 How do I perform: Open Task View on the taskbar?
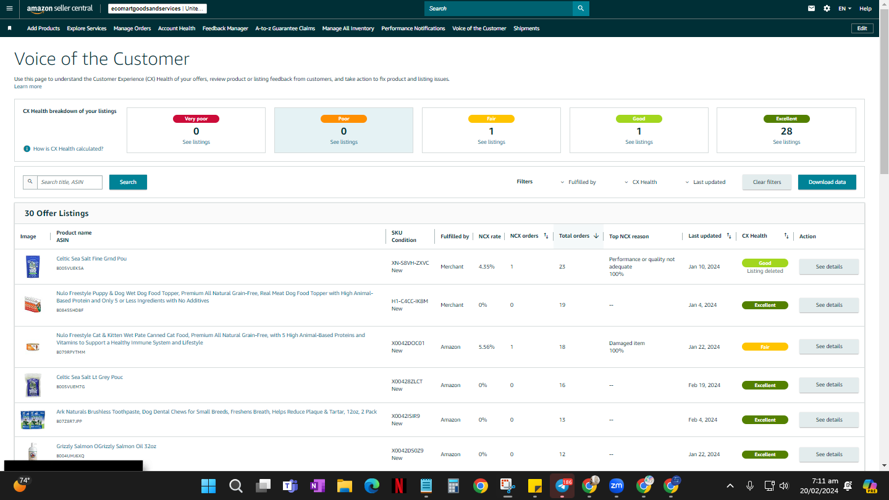click(263, 486)
